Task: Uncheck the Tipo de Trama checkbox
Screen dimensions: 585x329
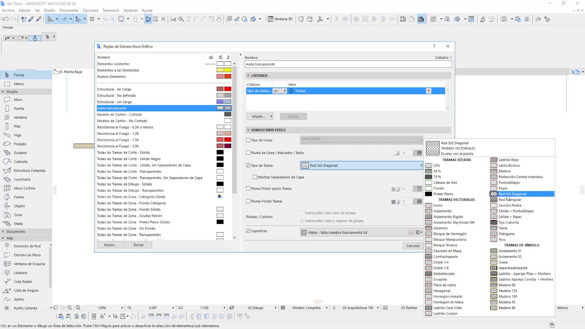Action: click(x=248, y=165)
